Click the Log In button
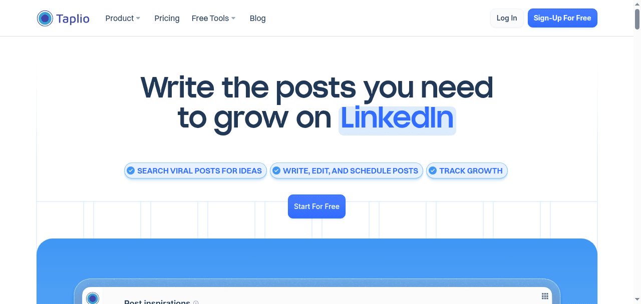The image size is (641, 304). (507, 18)
